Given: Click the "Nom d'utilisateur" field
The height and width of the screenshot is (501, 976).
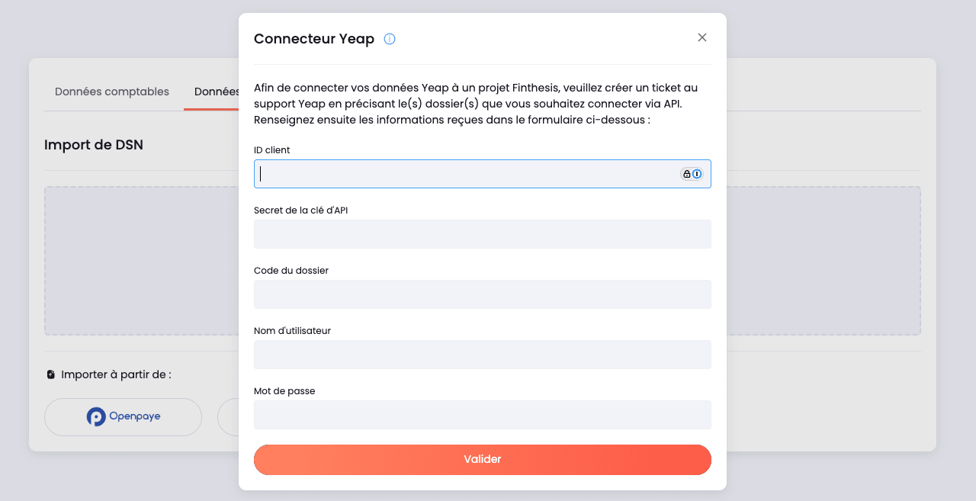Looking at the screenshot, I should tap(482, 355).
